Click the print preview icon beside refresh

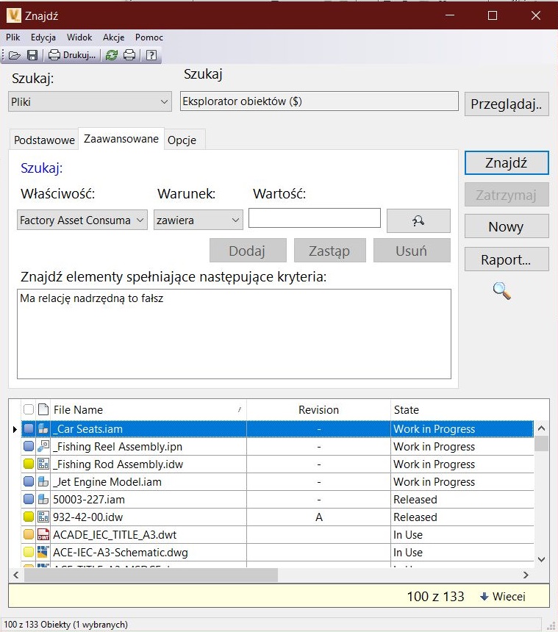click(129, 55)
